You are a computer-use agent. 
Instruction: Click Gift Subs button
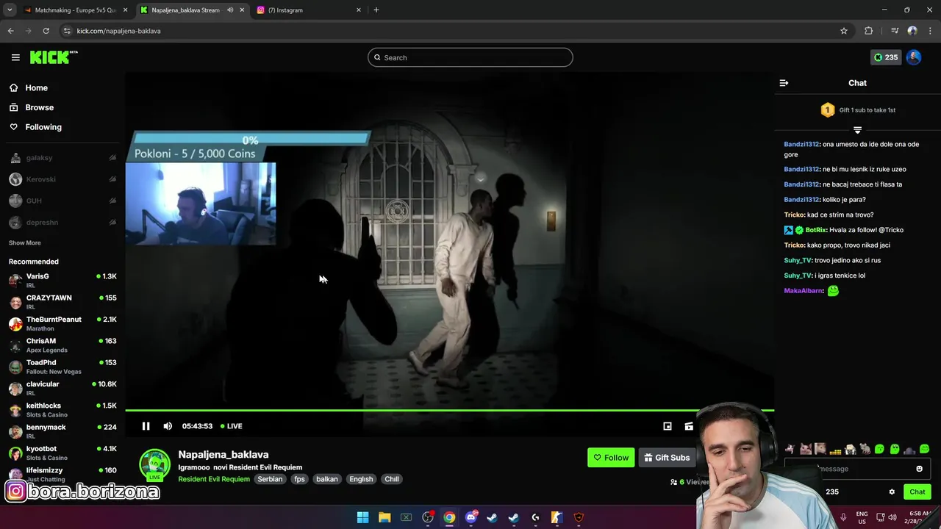tap(668, 458)
